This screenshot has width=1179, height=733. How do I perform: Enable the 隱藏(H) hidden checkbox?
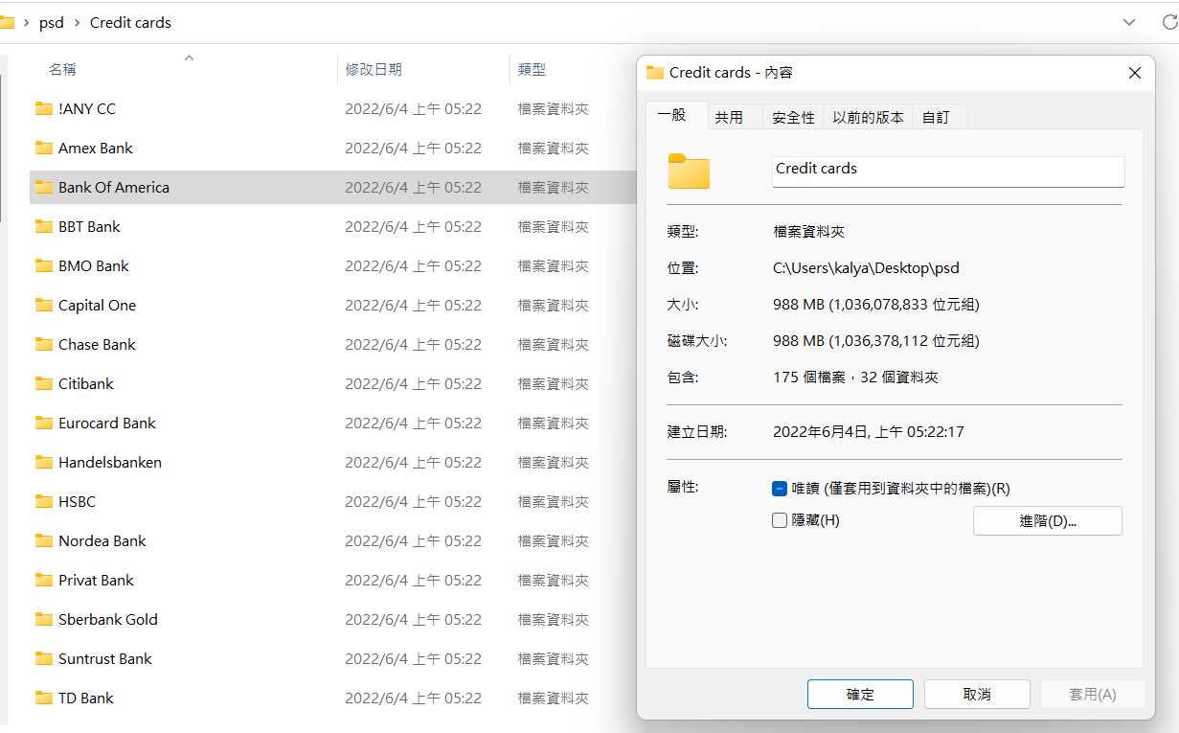point(780,520)
